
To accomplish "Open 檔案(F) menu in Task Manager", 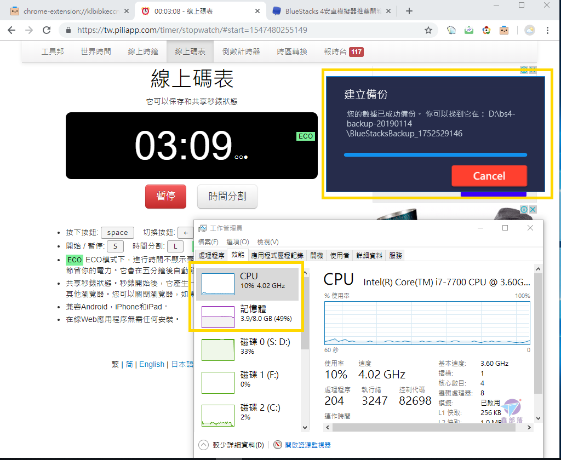I will point(208,242).
